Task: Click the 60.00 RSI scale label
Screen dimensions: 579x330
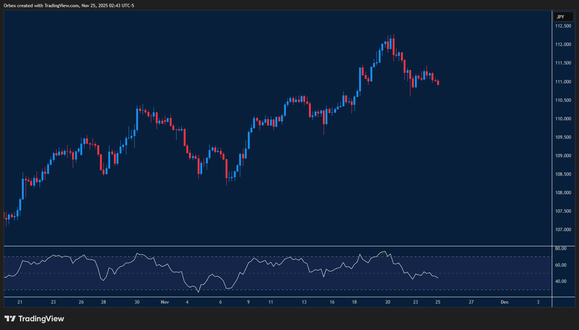Action: [x=561, y=265]
